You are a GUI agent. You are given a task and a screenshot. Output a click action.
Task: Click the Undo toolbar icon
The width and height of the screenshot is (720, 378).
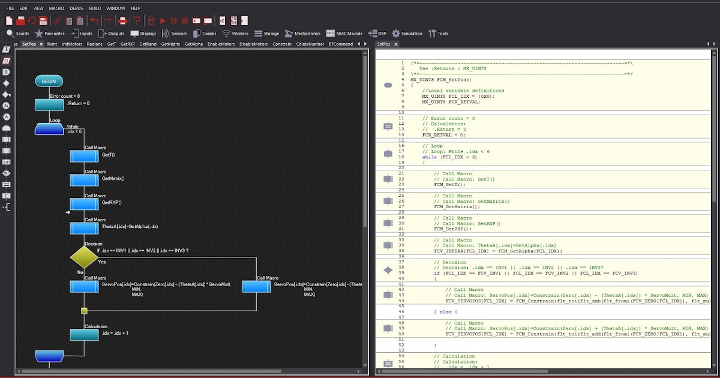point(95,20)
